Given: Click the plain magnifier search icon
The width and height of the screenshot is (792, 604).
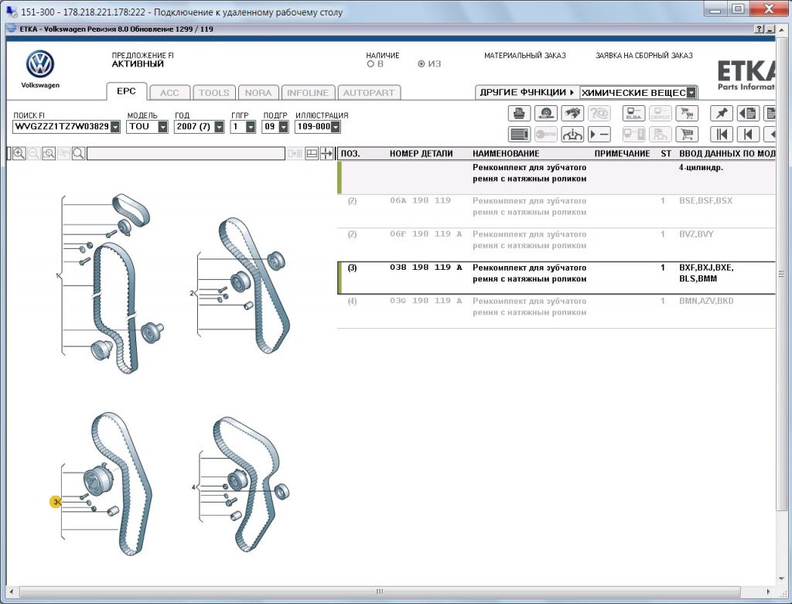Looking at the screenshot, I should point(78,154).
